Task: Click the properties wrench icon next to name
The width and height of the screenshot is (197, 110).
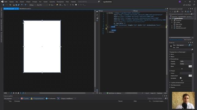Action: pyautogui.click(x=190, y=45)
